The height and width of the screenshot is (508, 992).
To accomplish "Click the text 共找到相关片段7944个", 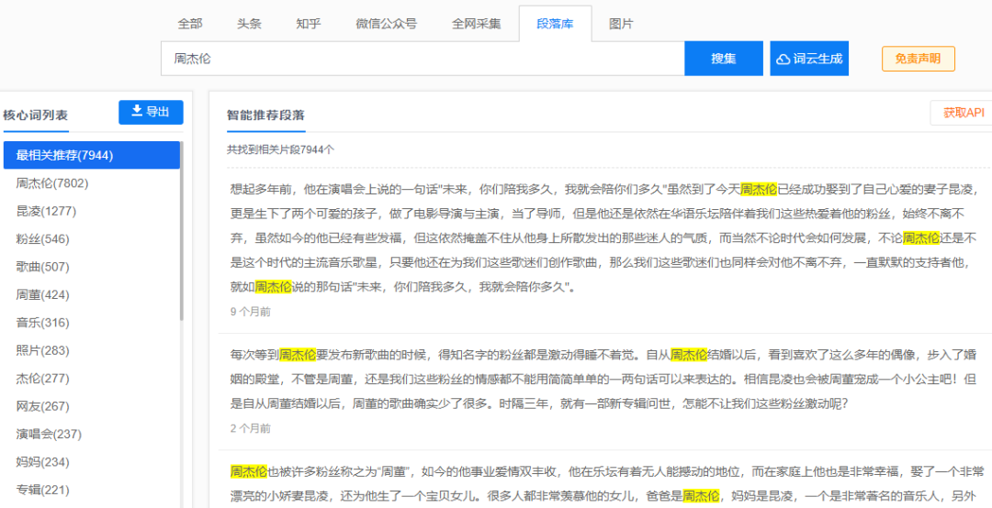I will tap(281, 149).
